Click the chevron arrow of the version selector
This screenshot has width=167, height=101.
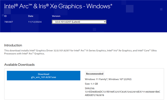click(x=105, y=22)
